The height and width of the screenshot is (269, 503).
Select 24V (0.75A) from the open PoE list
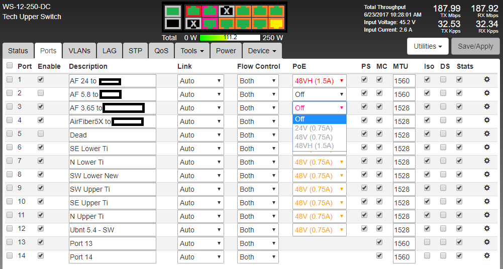pos(314,128)
